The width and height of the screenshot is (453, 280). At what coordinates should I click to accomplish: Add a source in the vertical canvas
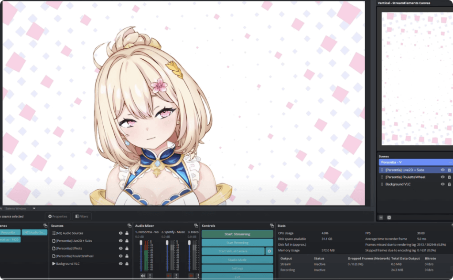(x=381, y=217)
